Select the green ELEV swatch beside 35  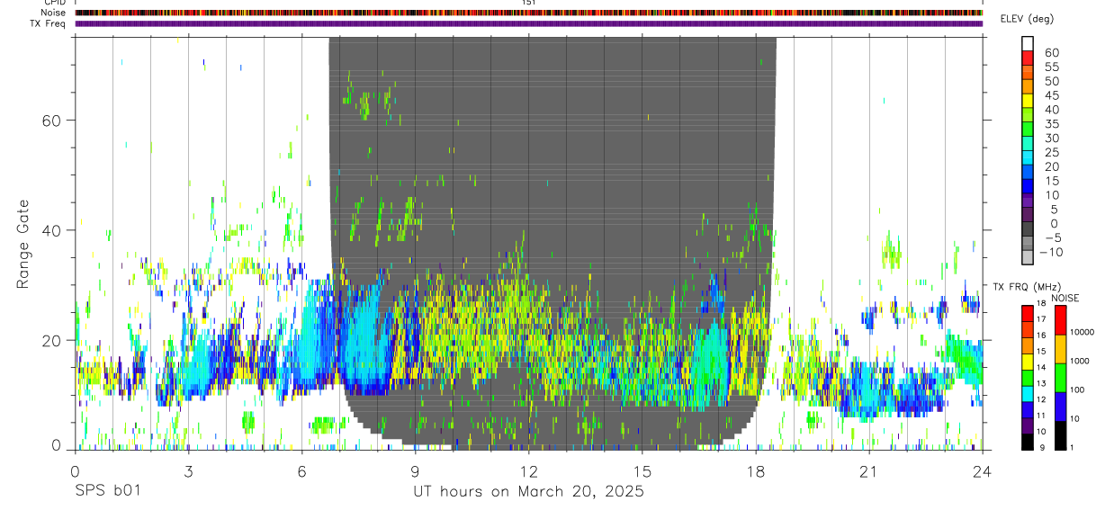1029,128
